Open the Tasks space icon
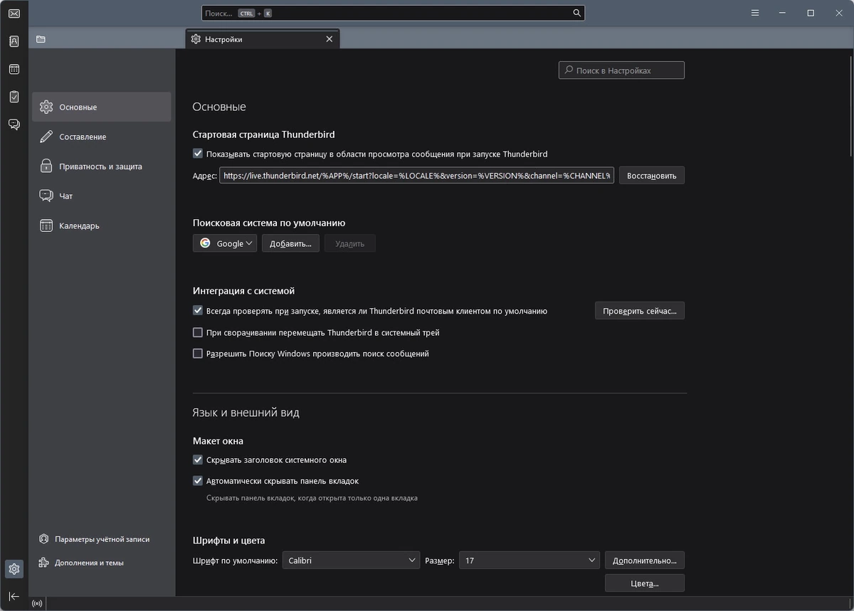Image resolution: width=854 pixels, height=611 pixels. 14,97
